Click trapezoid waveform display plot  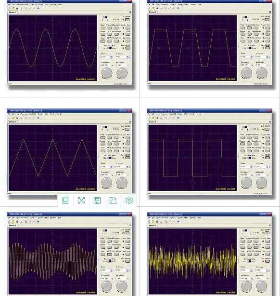pos(192,48)
